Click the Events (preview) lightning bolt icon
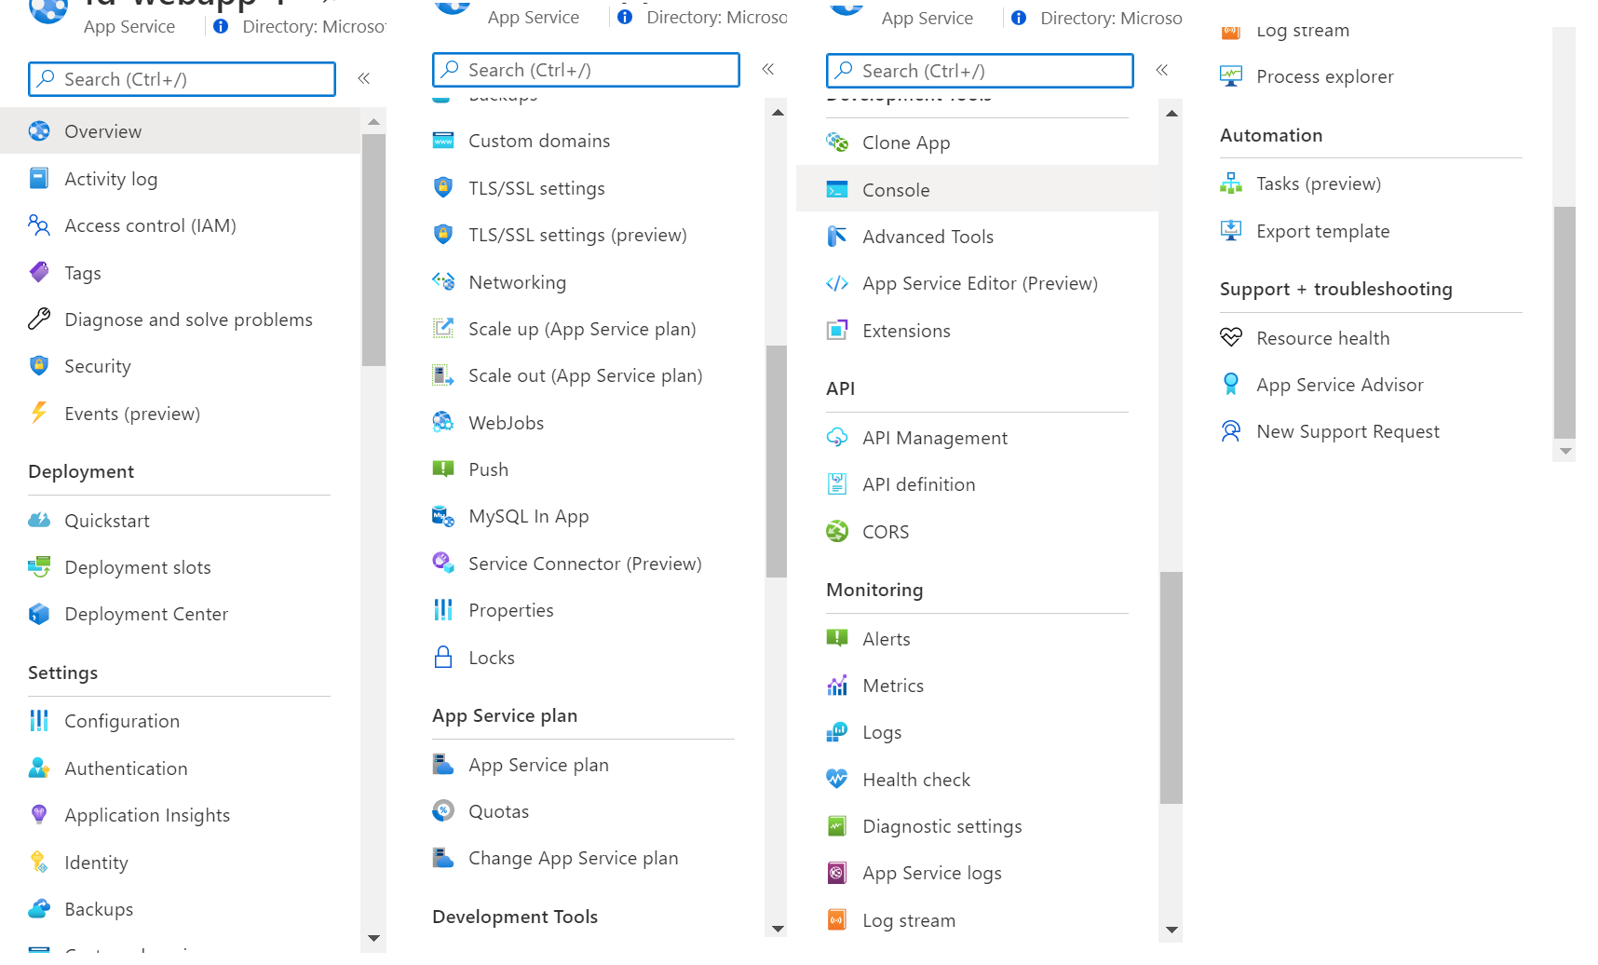The width and height of the screenshot is (1598, 965). coord(39,413)
